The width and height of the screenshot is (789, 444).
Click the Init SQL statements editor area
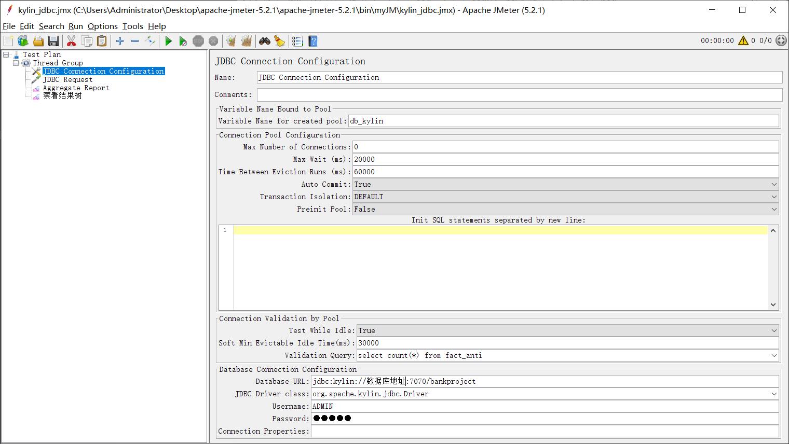pyautogui.click(x=500, y=268)
